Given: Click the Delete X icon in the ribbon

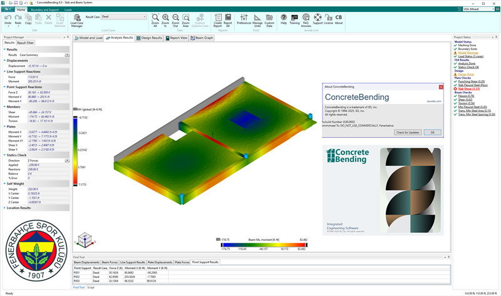Looking at the screenshot, I should (x=49, y=18).
